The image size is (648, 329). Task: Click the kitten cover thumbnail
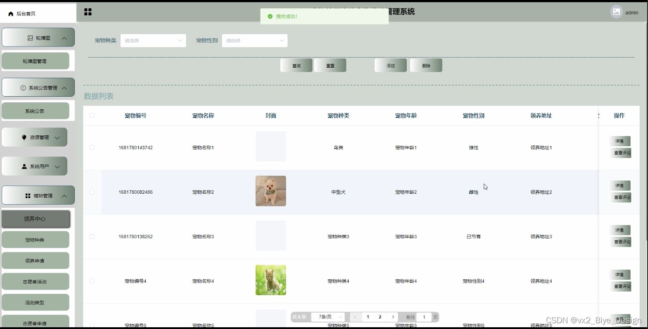[271, 280]
